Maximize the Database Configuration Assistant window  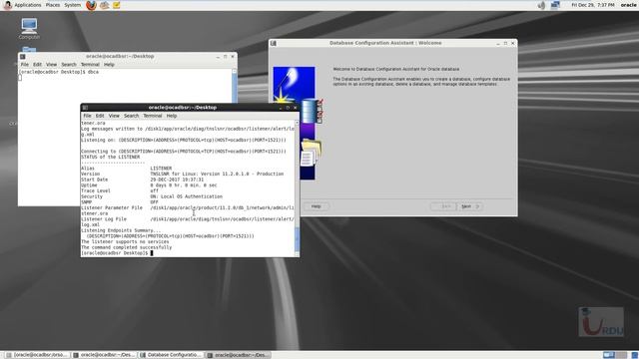tap(506, 43)
